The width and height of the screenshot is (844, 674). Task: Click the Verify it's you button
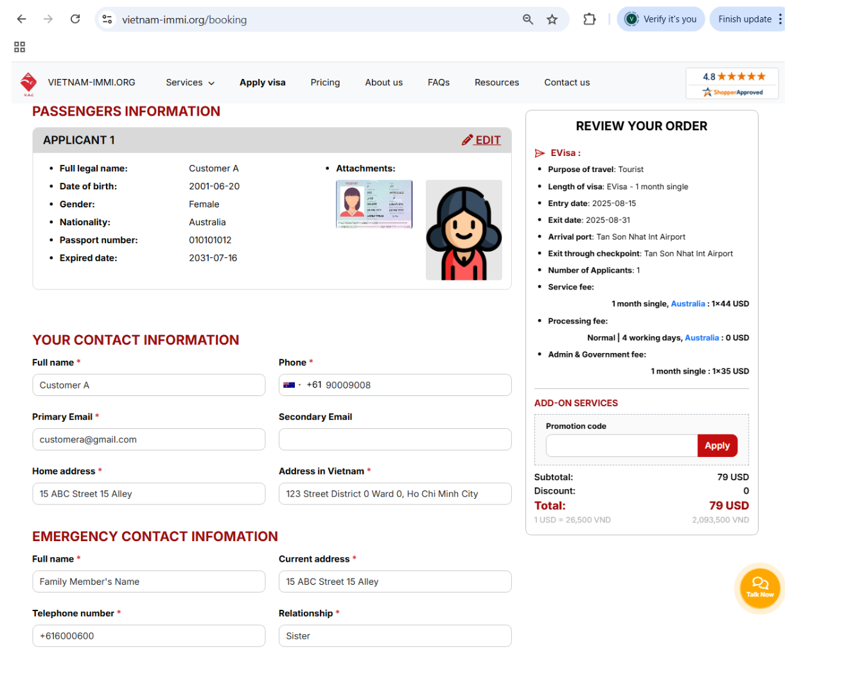click(x=661, y=19)
